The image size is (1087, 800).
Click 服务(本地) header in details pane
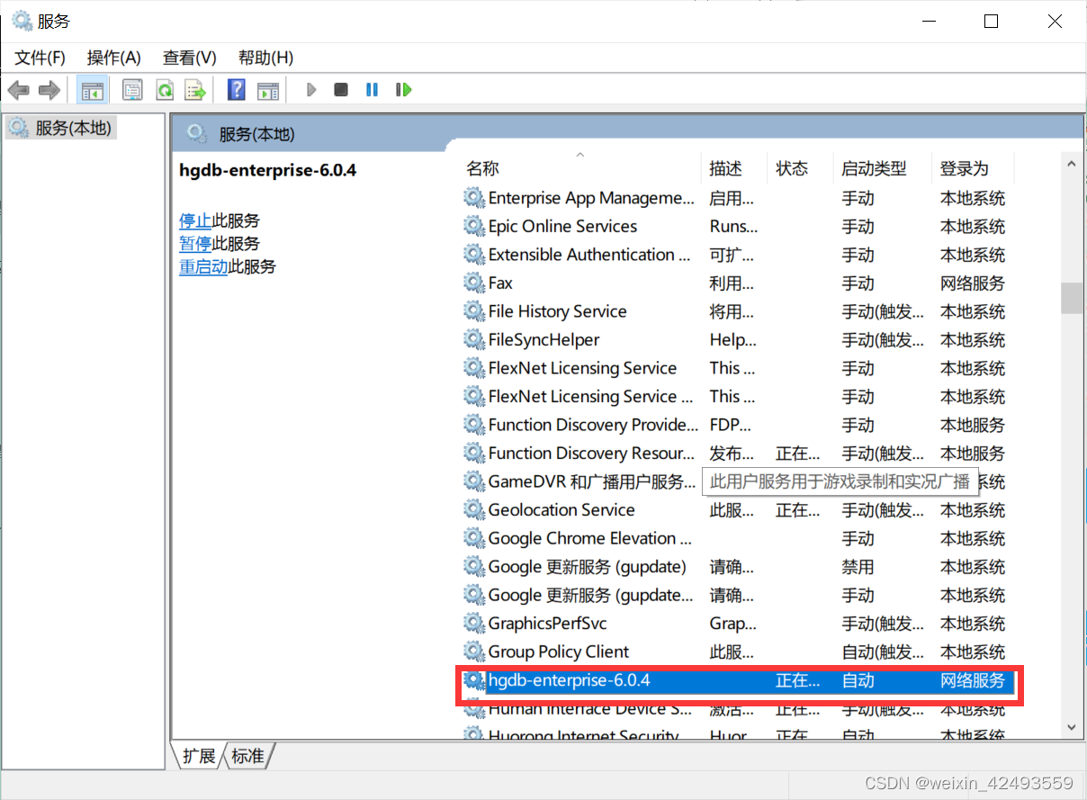[257, 135]
